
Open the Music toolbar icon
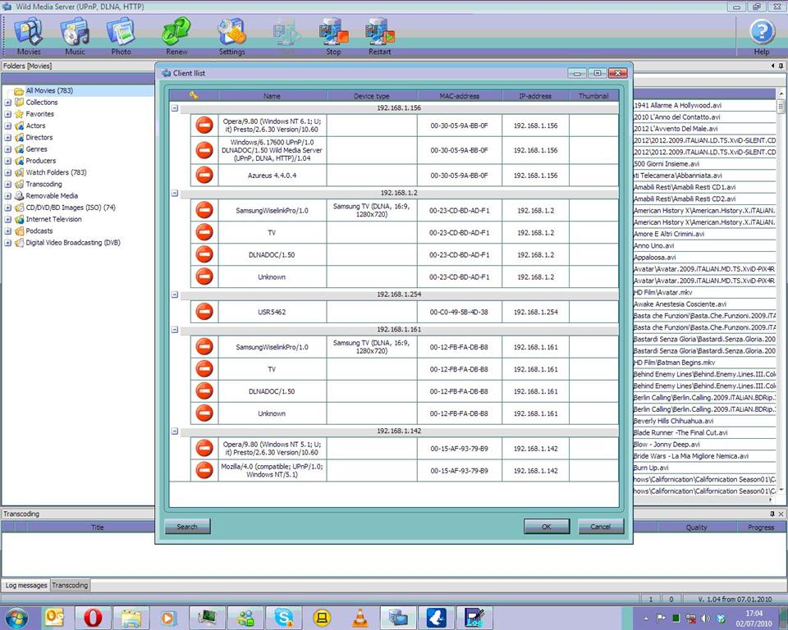pos(75,35)
